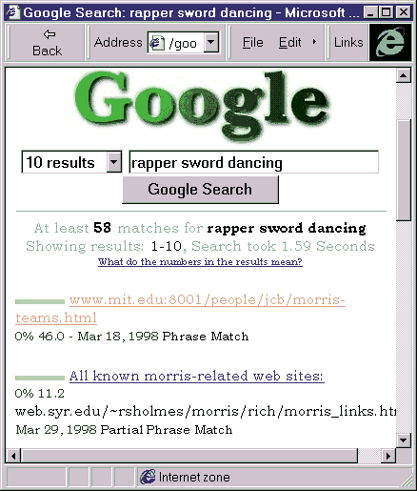Click the rapper sword dancing search field
Screen dimensions: 417x491
(253, 162)
